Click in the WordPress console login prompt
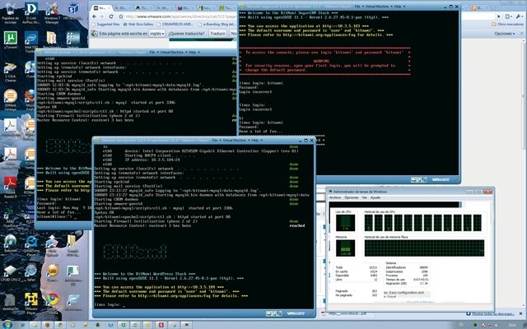The image size is (527, 329). (x=110, y=305)
